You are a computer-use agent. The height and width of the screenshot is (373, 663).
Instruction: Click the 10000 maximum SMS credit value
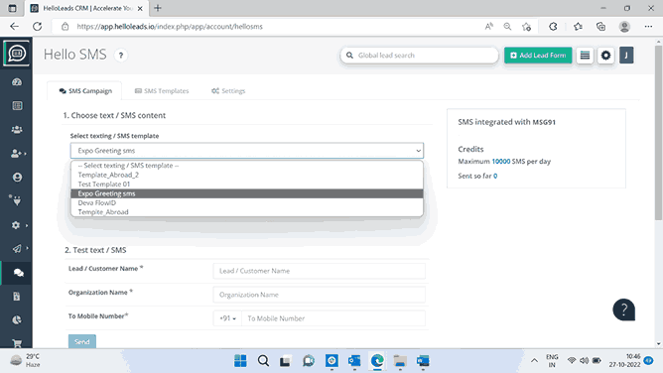click(500, 162)
